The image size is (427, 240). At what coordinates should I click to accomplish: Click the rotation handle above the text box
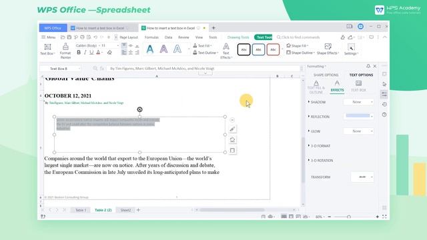coord(139,109)
